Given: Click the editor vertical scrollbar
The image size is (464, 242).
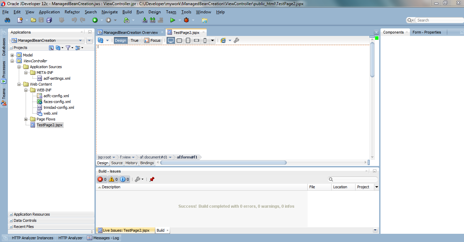Looking at the screenshot, I should [x=372, y=60].
